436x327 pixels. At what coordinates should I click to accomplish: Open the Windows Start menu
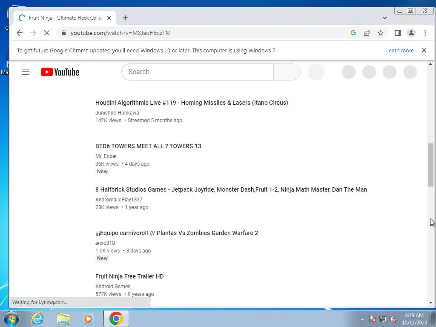coord(11,318)
